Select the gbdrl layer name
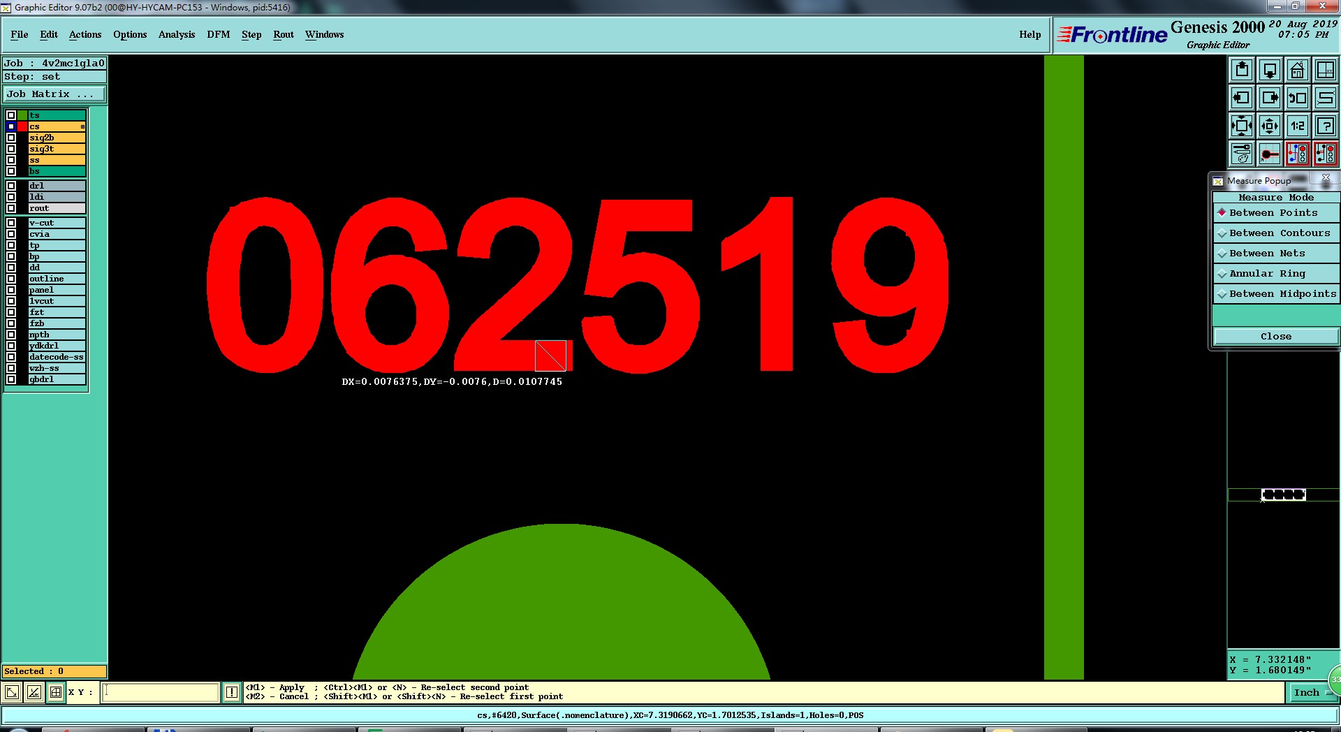Image resolution: width=1341 pixels, height=732 pixels. (x=57, y=379)
